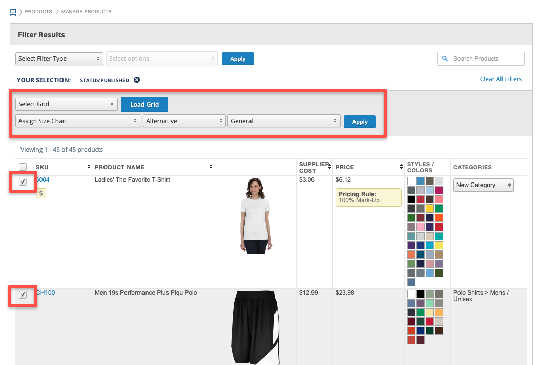Screen dimensions: 543x365
Task: Select the yellow color swatch for T-Shirt
Action: [x=430, y=209]
